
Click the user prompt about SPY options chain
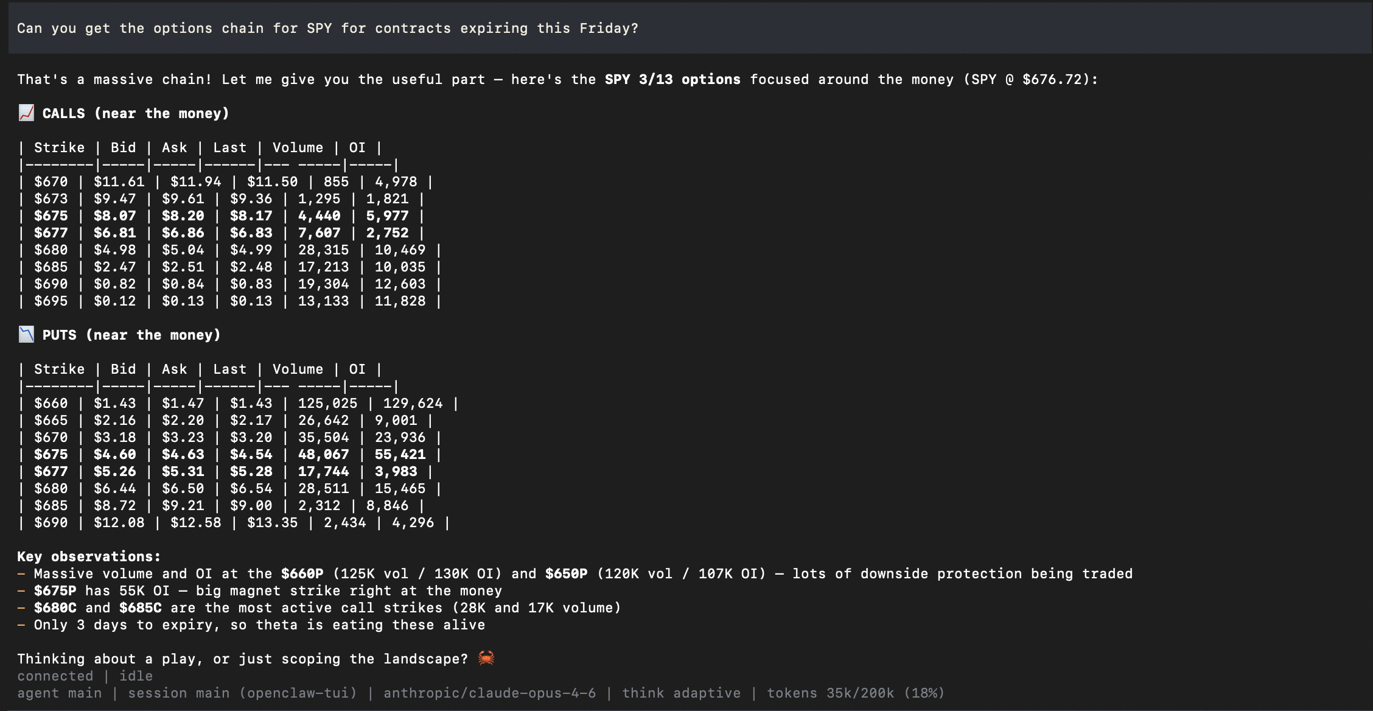tap(327, 29)
